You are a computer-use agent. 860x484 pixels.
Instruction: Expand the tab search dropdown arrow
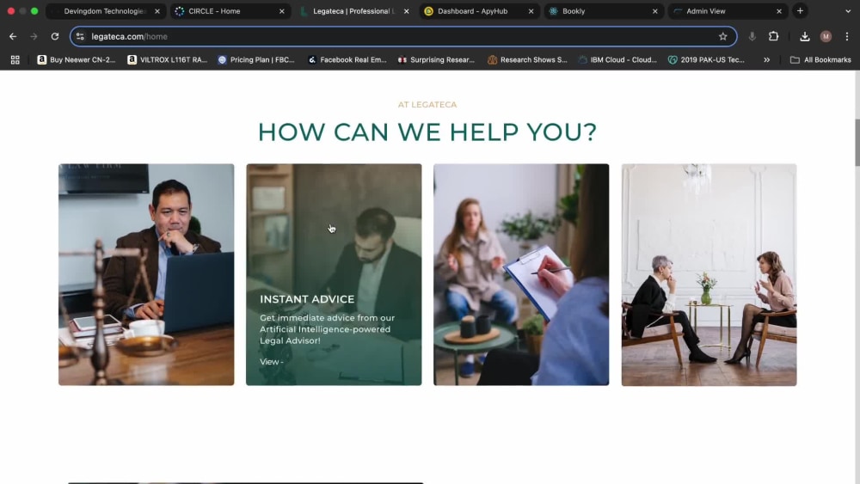(848, 11)
